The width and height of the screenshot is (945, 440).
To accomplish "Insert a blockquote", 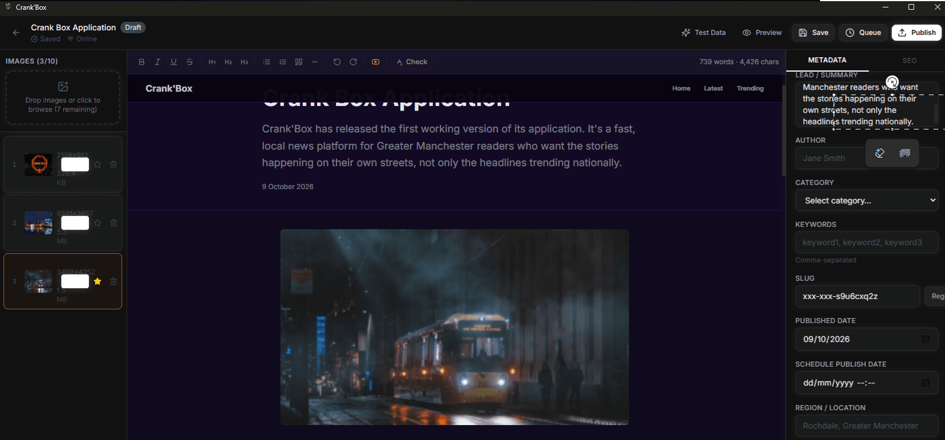I will pos(299,62).
